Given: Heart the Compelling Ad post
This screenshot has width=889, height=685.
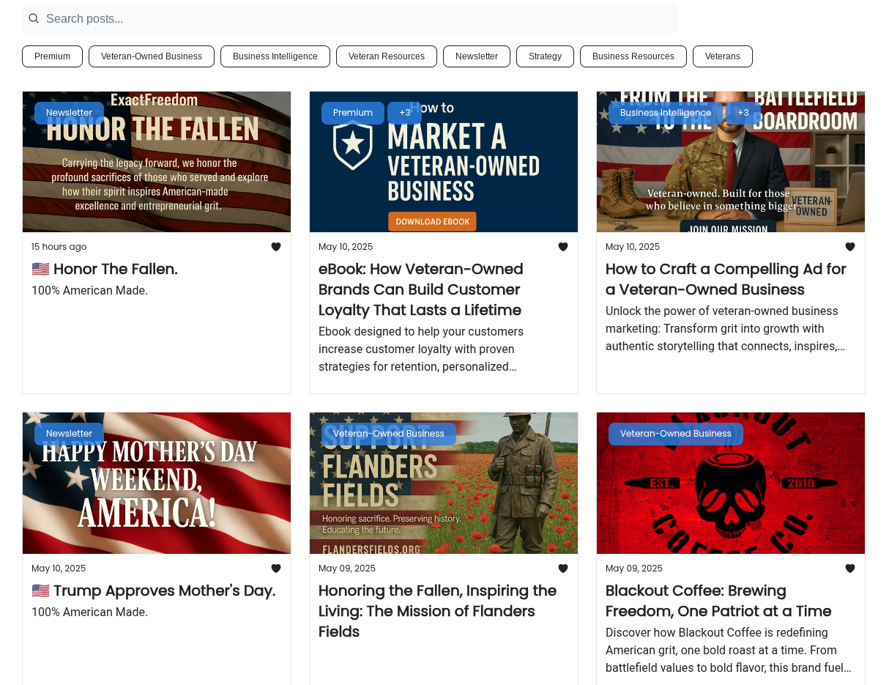Looking at the screenshot, I should (850, 247).
